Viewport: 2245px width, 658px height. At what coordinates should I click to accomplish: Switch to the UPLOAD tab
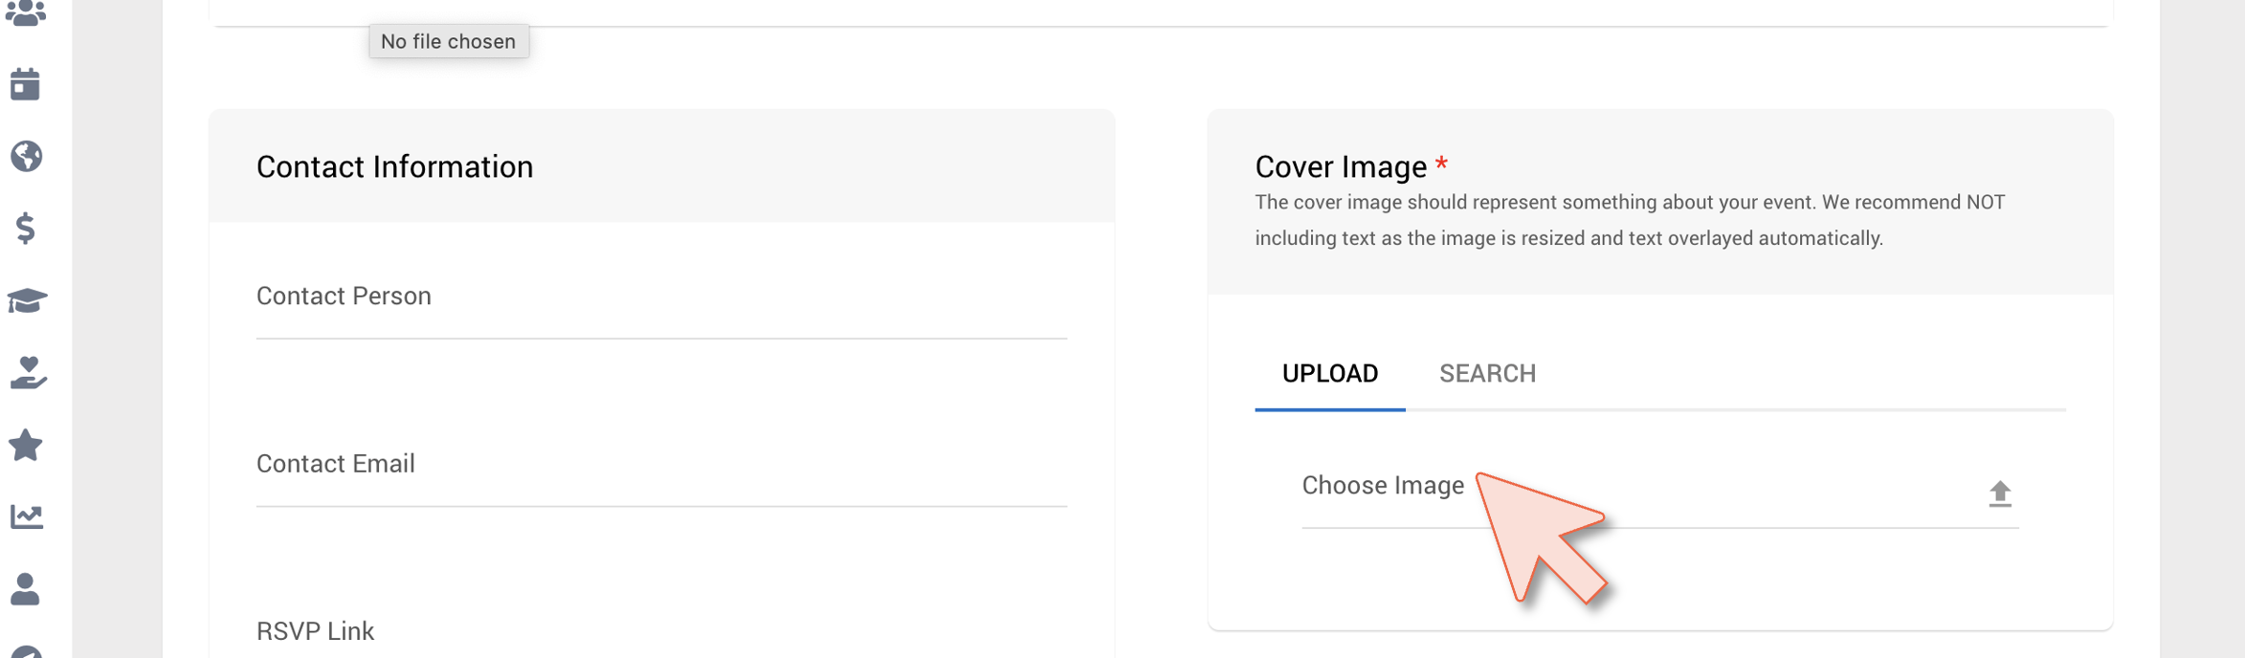pyautogui.click(x=1330, y=373)
